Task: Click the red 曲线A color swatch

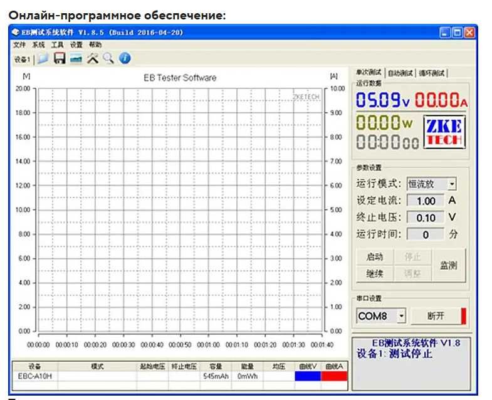Action: tap(334, 376)
